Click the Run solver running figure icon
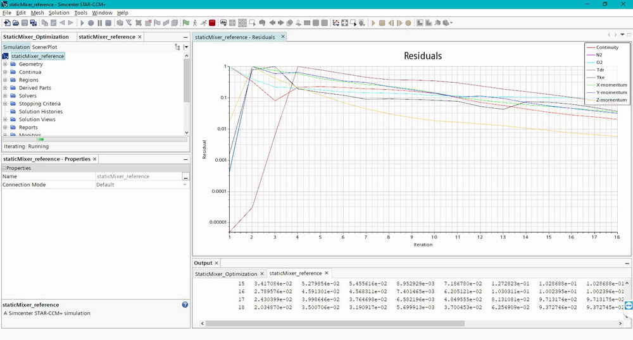633x340 pixels. click(x=203, y=23)
